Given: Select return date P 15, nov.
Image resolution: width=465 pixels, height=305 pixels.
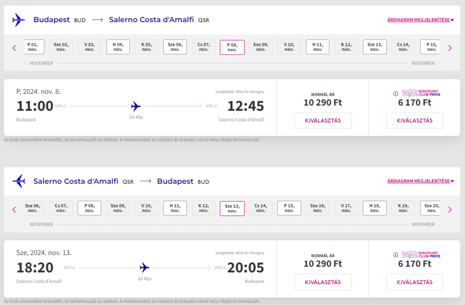Looking at the screenshot, I should 289,208.
